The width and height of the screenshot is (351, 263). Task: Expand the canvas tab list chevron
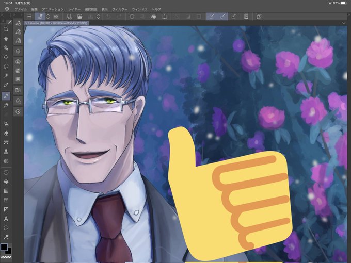(344, 23)
